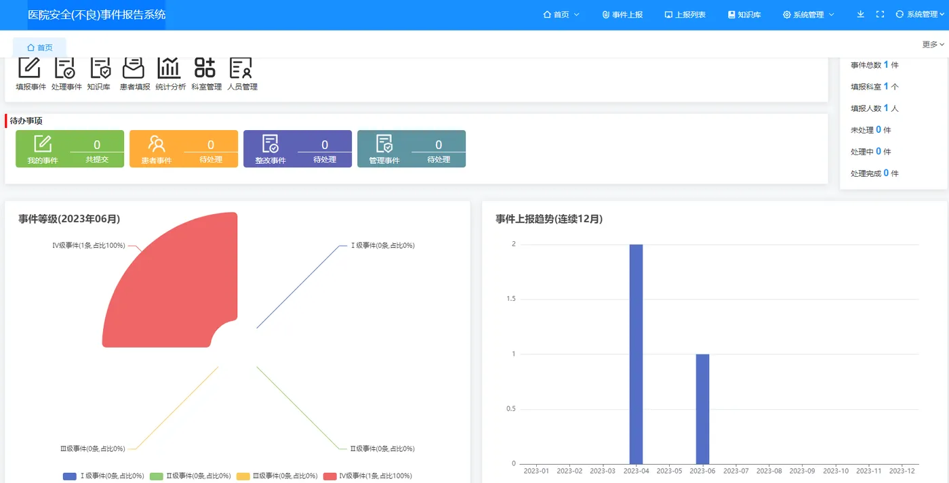
Task: Toggle Ⅳ级事件 legend item
Action: (367, 476)
